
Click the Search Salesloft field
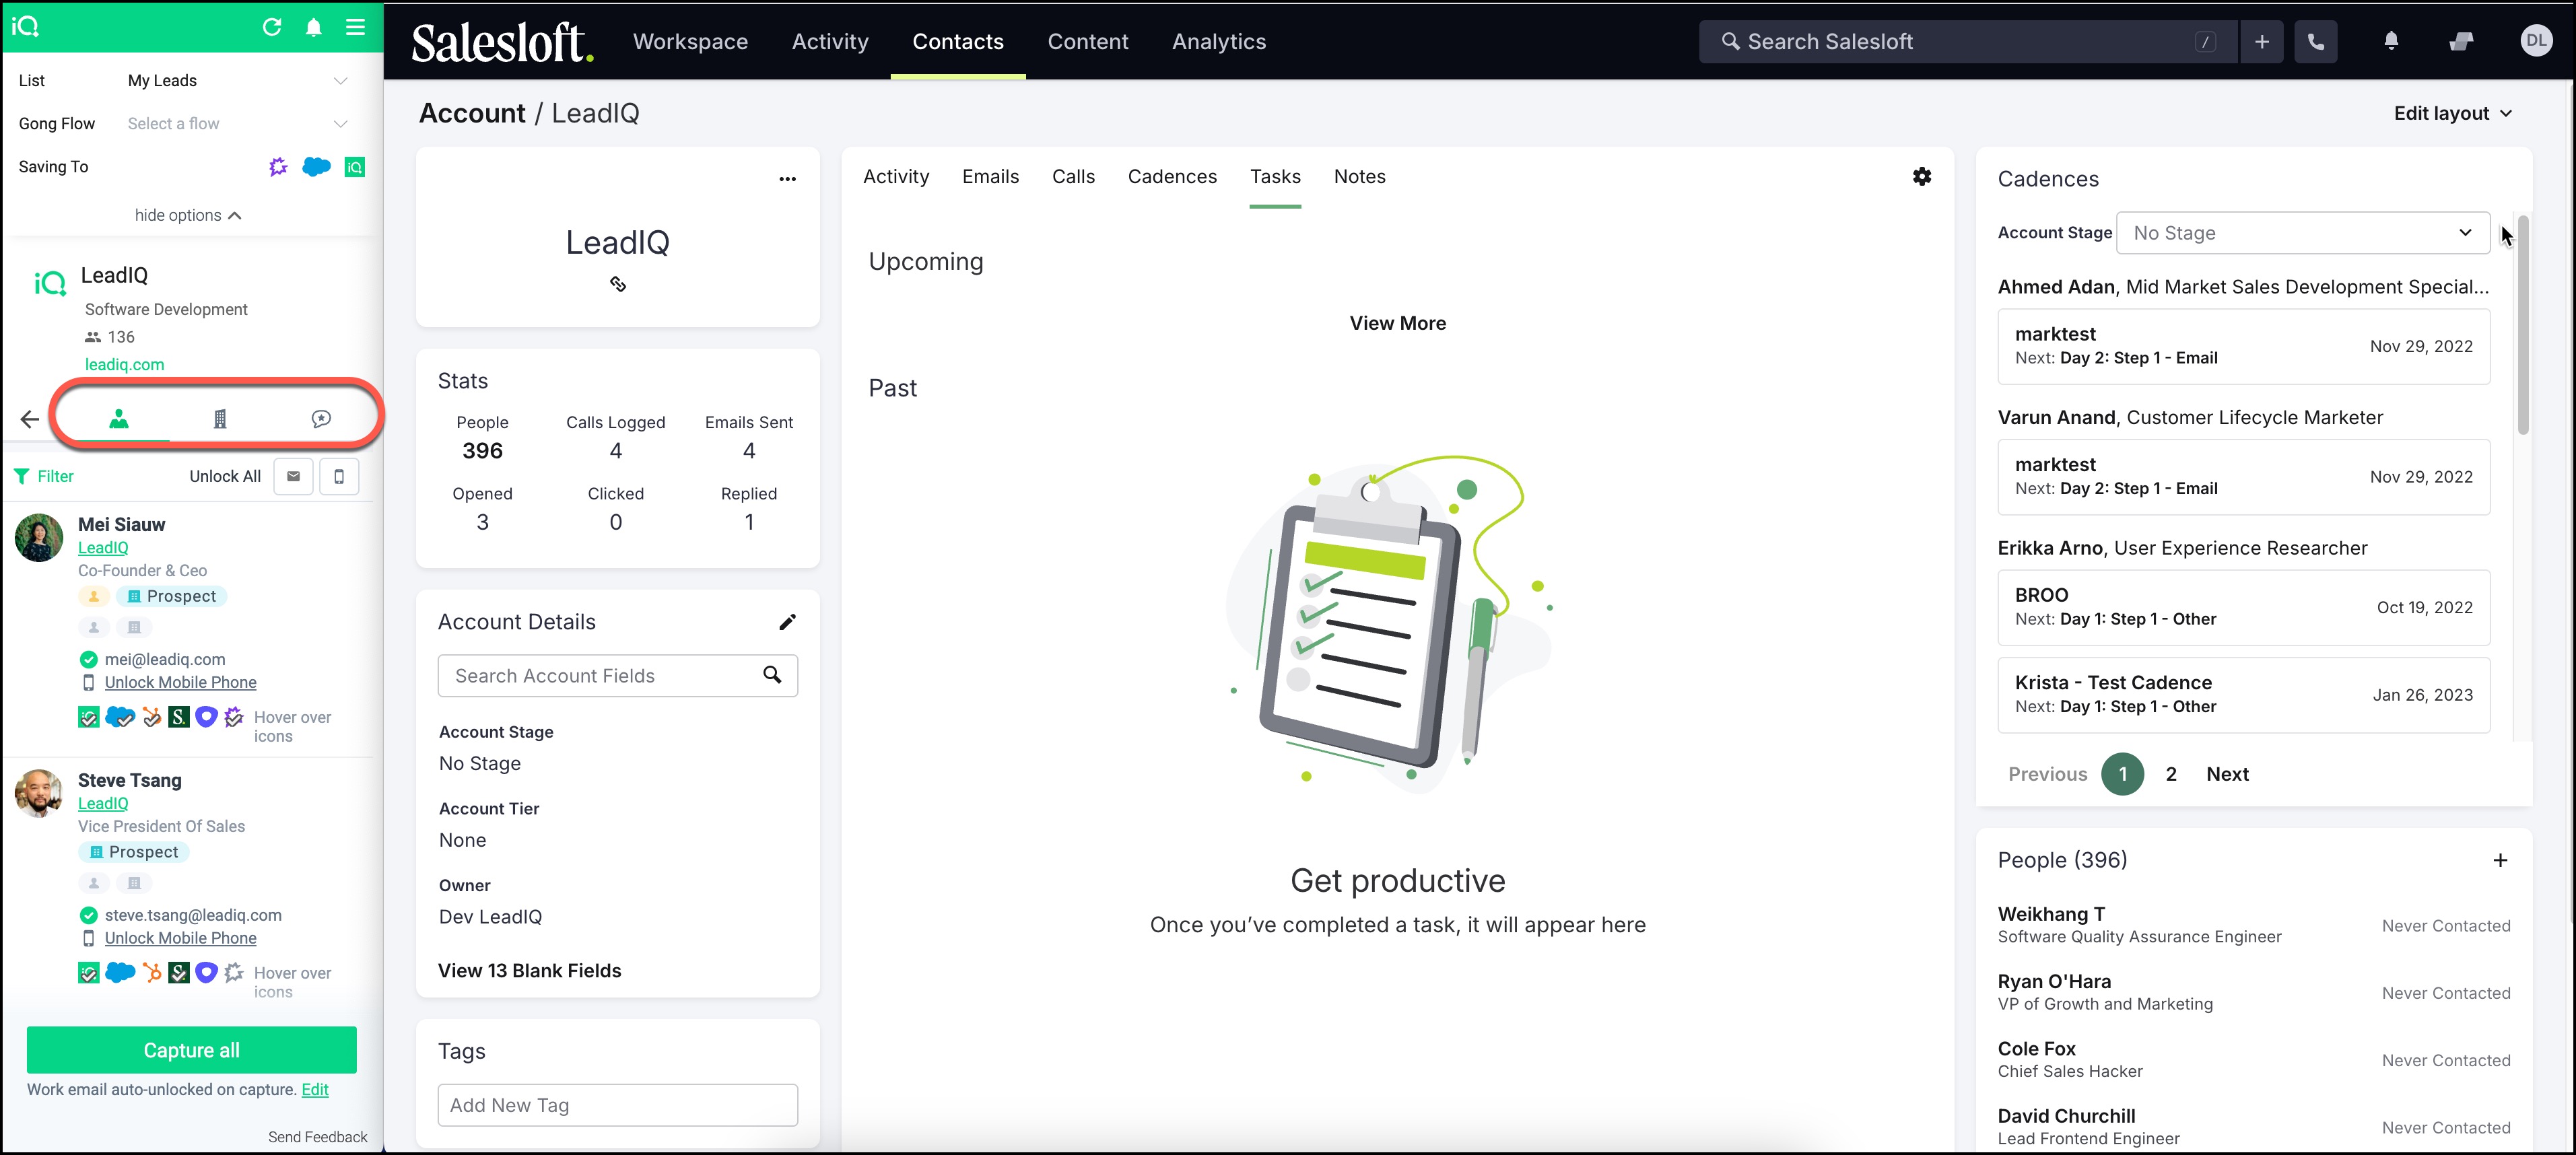pos(1967,42)
